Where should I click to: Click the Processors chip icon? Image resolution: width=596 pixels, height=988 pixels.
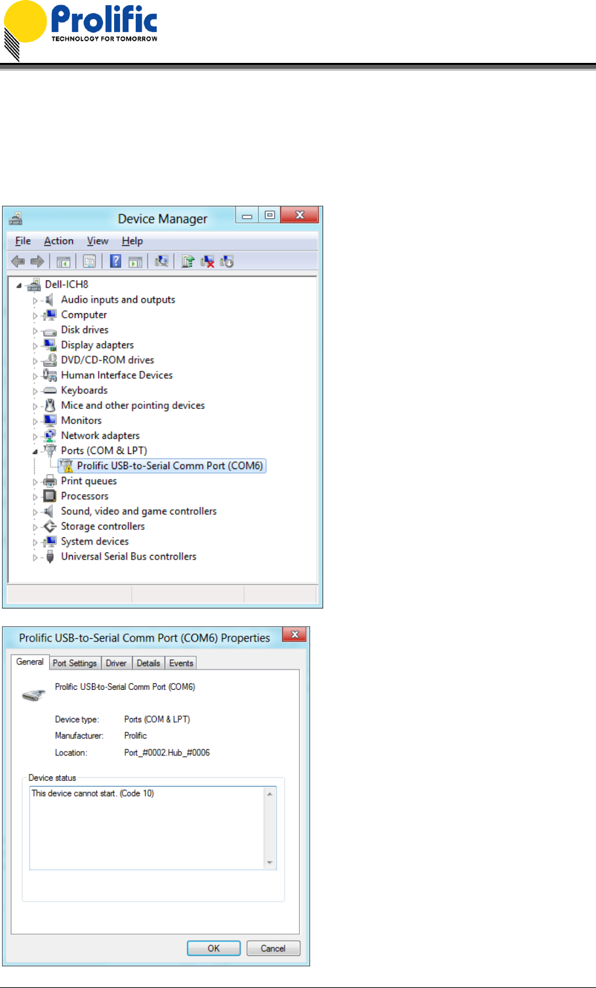50,496
